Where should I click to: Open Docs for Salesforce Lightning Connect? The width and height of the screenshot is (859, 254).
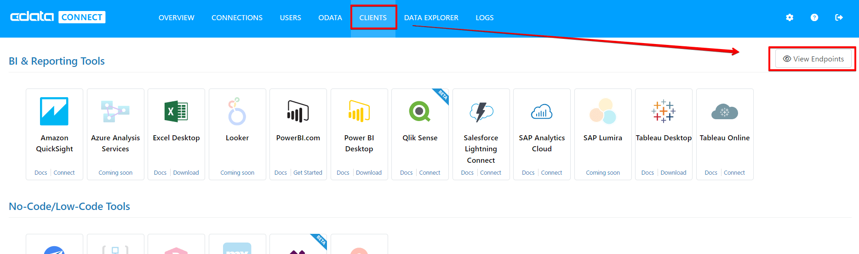coord(467,173)
